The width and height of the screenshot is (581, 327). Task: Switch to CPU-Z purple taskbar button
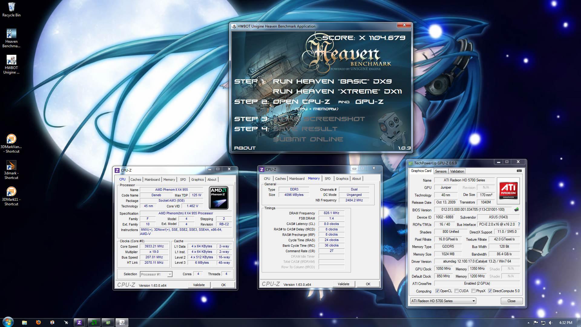click(79, 322)
